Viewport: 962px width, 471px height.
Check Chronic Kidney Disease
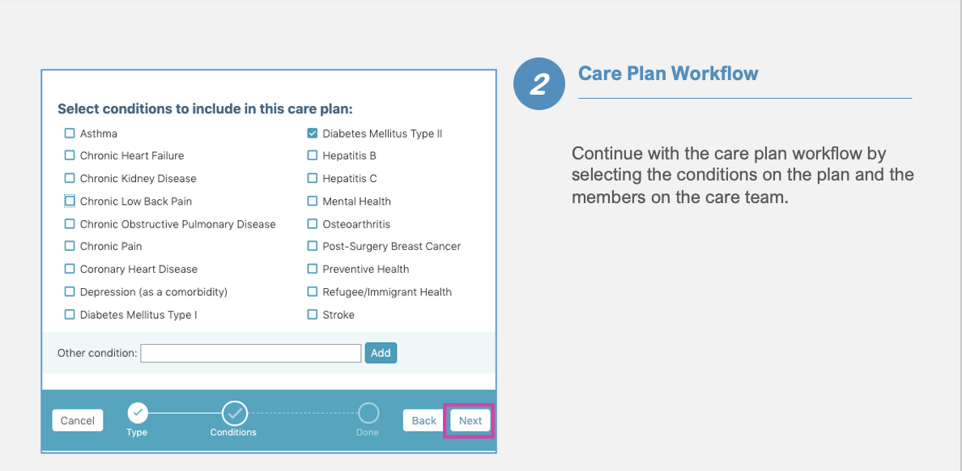(70, 179)
